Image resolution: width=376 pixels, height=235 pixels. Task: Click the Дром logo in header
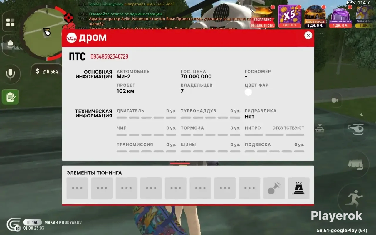point(86,38)
